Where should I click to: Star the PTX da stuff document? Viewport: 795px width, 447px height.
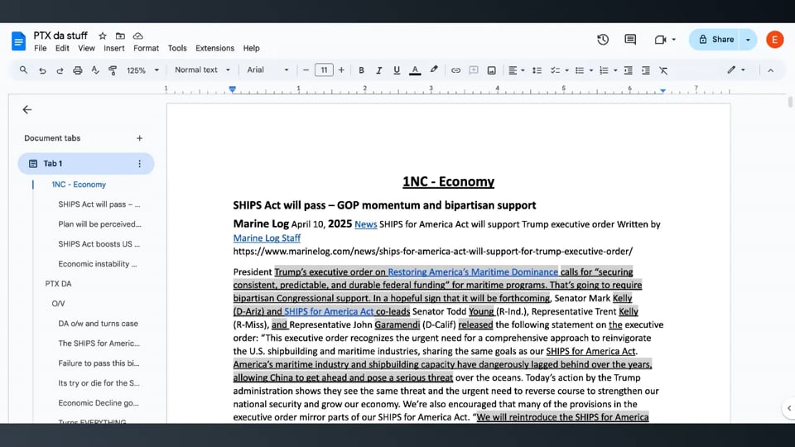(103, 36)
